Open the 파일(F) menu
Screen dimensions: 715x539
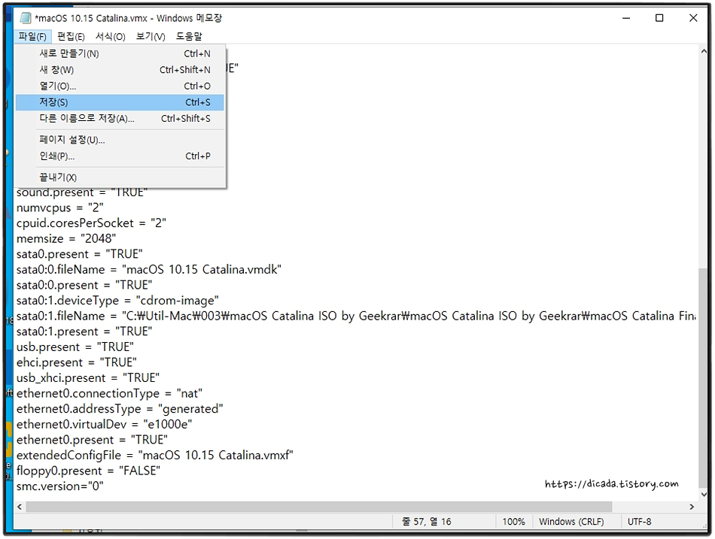pos(32,36)
